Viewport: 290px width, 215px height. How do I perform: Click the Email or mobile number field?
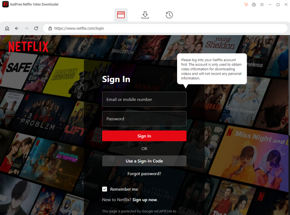(144, 99)
